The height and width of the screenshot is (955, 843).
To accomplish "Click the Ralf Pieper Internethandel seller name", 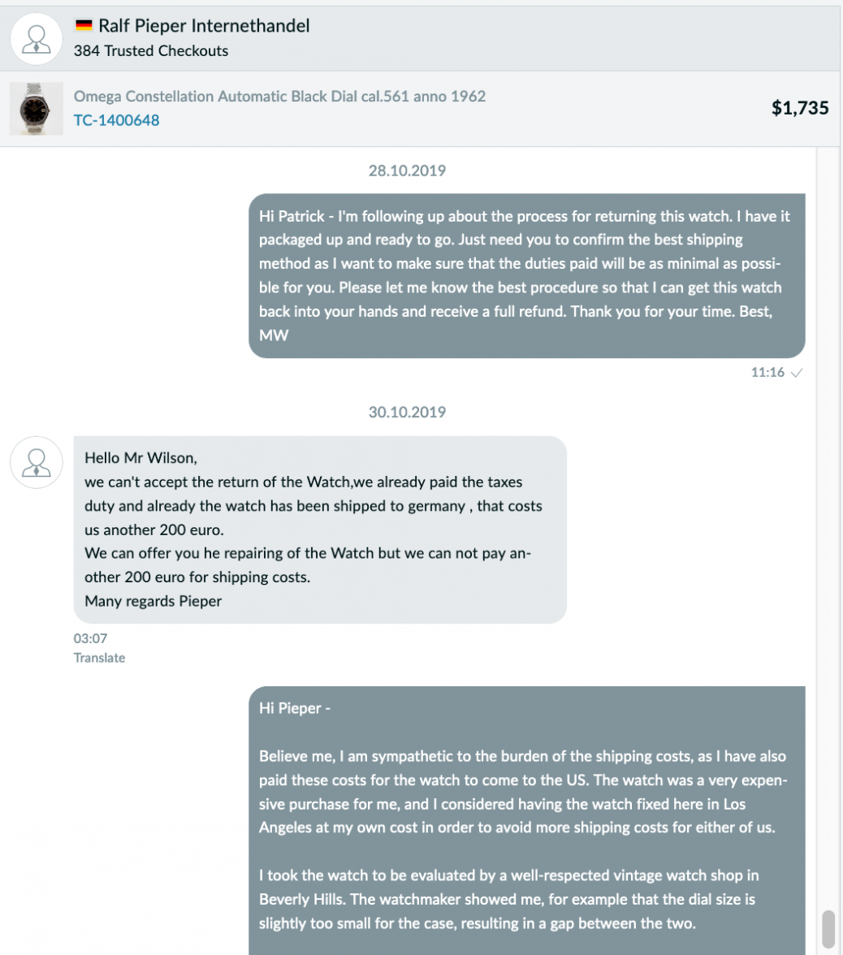I will pos(204,26).
